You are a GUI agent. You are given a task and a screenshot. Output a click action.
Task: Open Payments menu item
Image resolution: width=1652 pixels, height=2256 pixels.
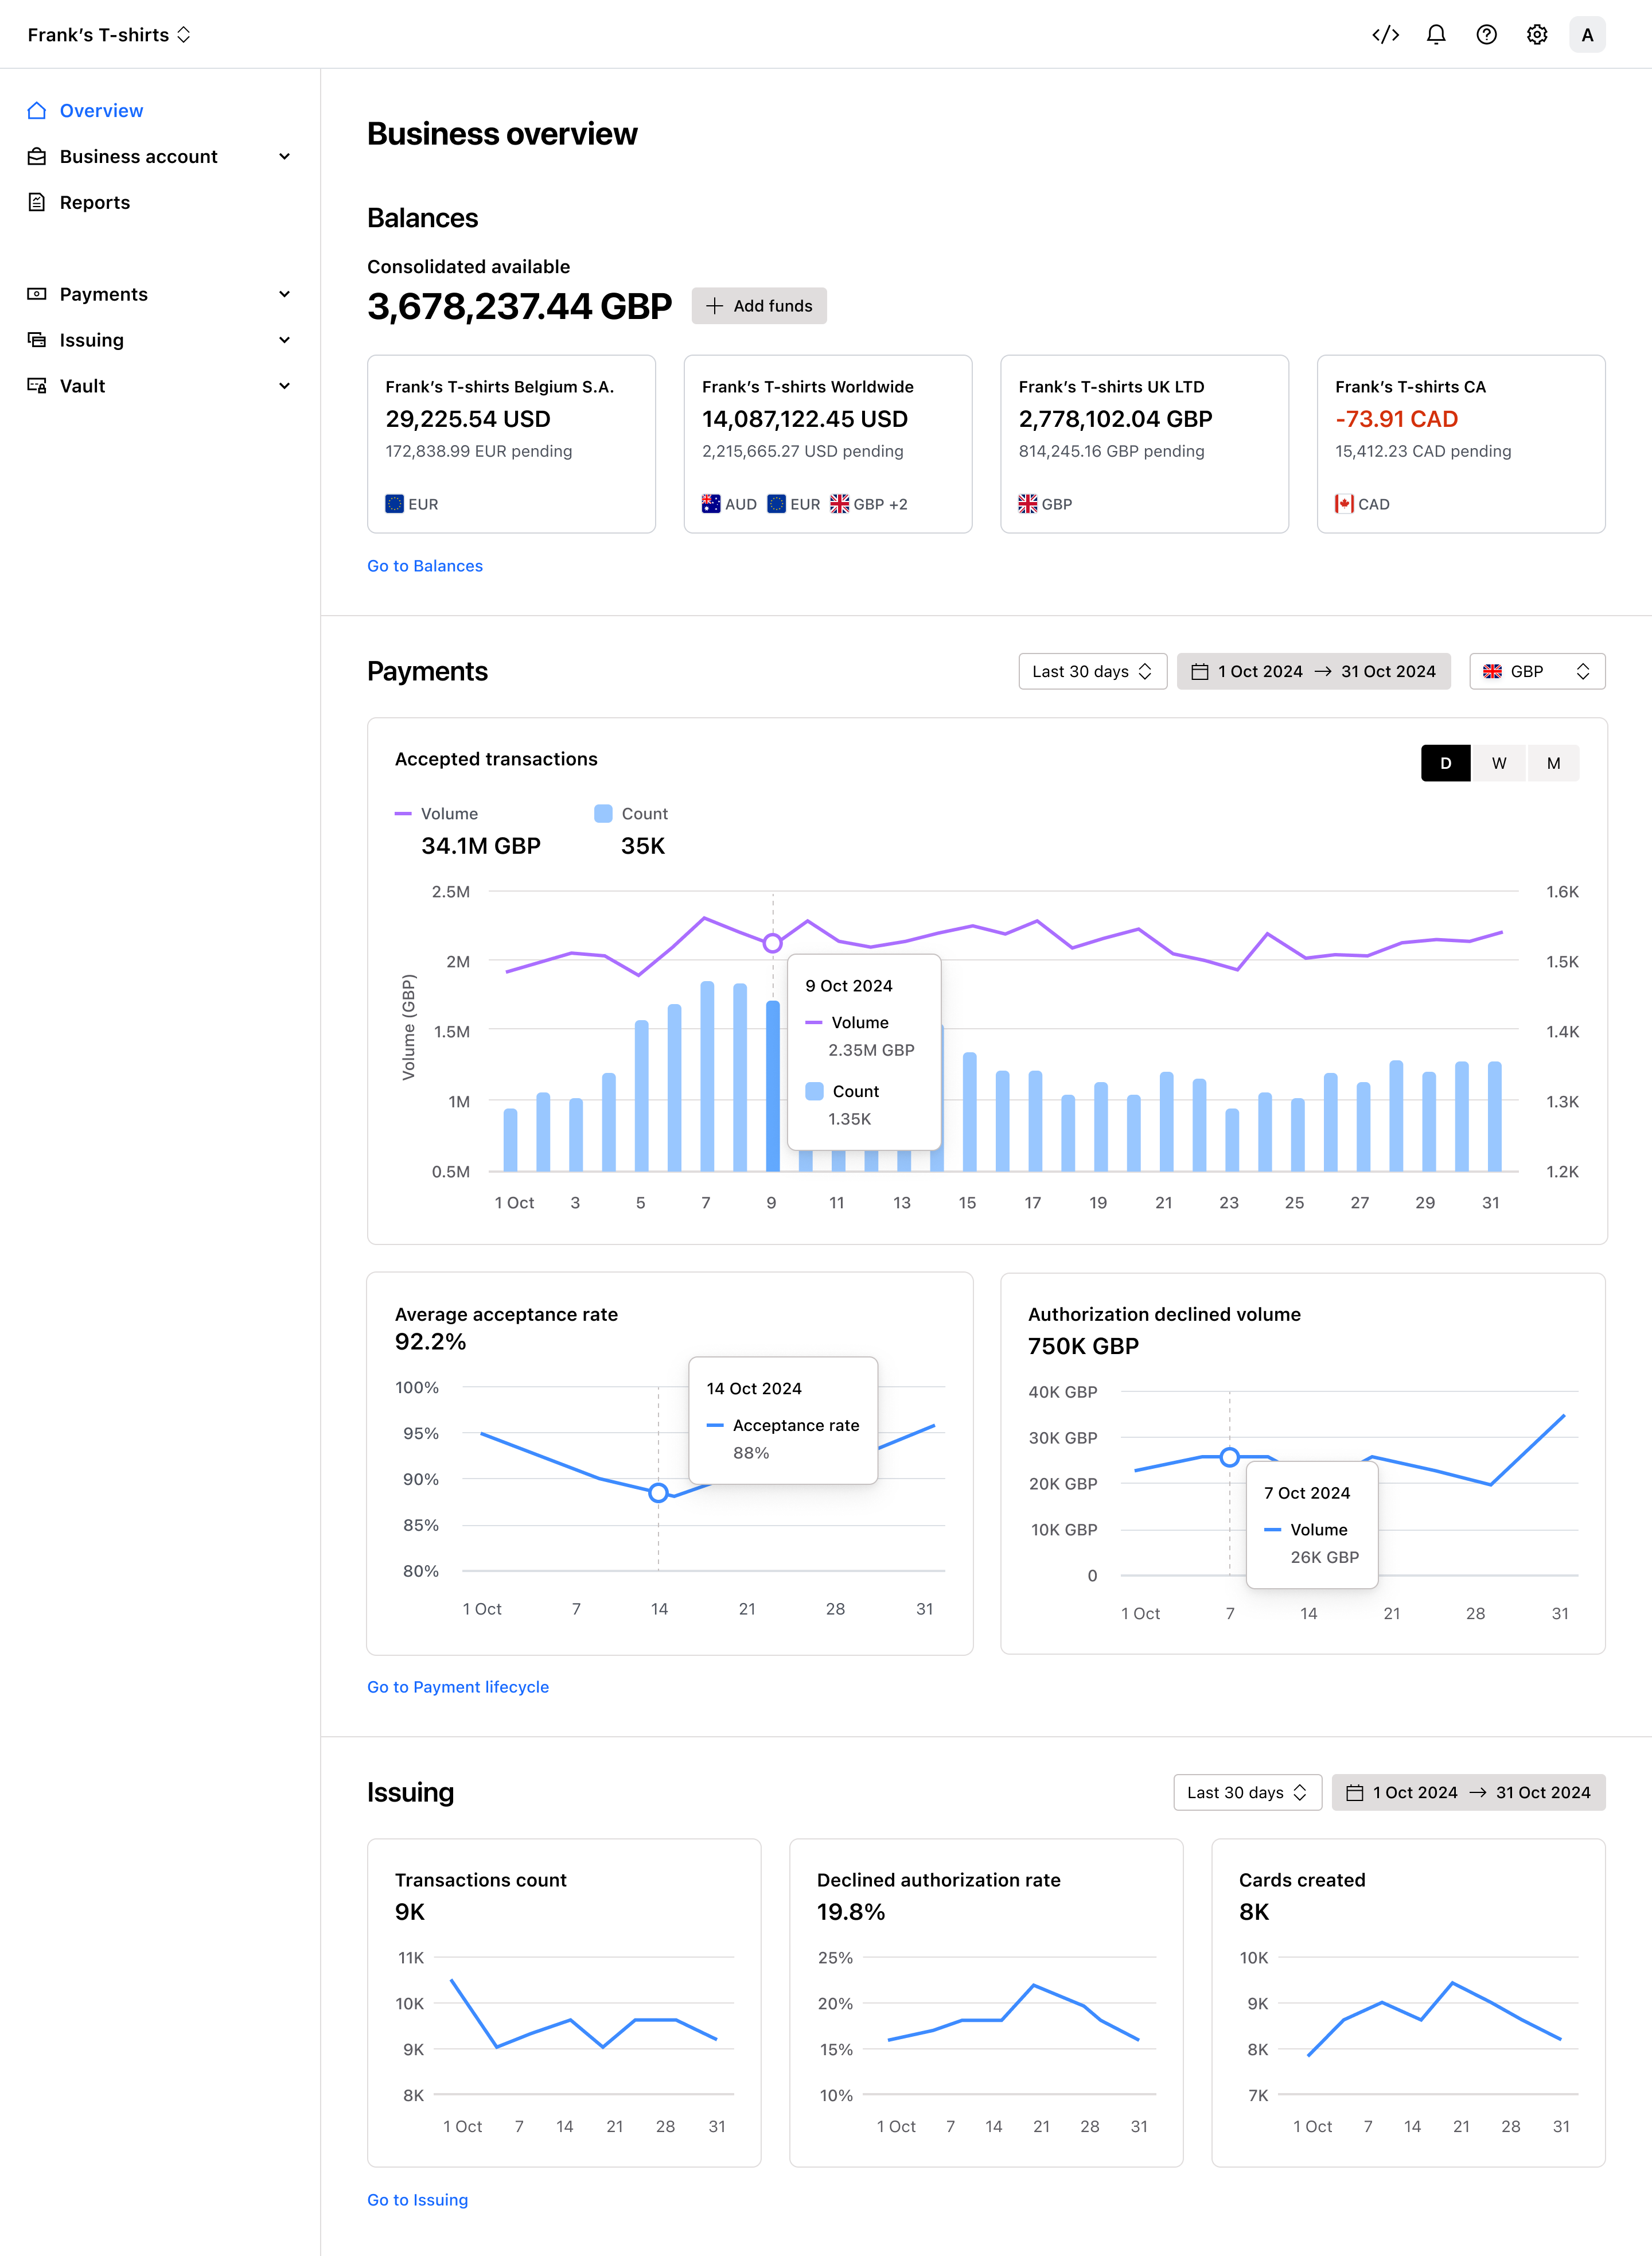104,294
